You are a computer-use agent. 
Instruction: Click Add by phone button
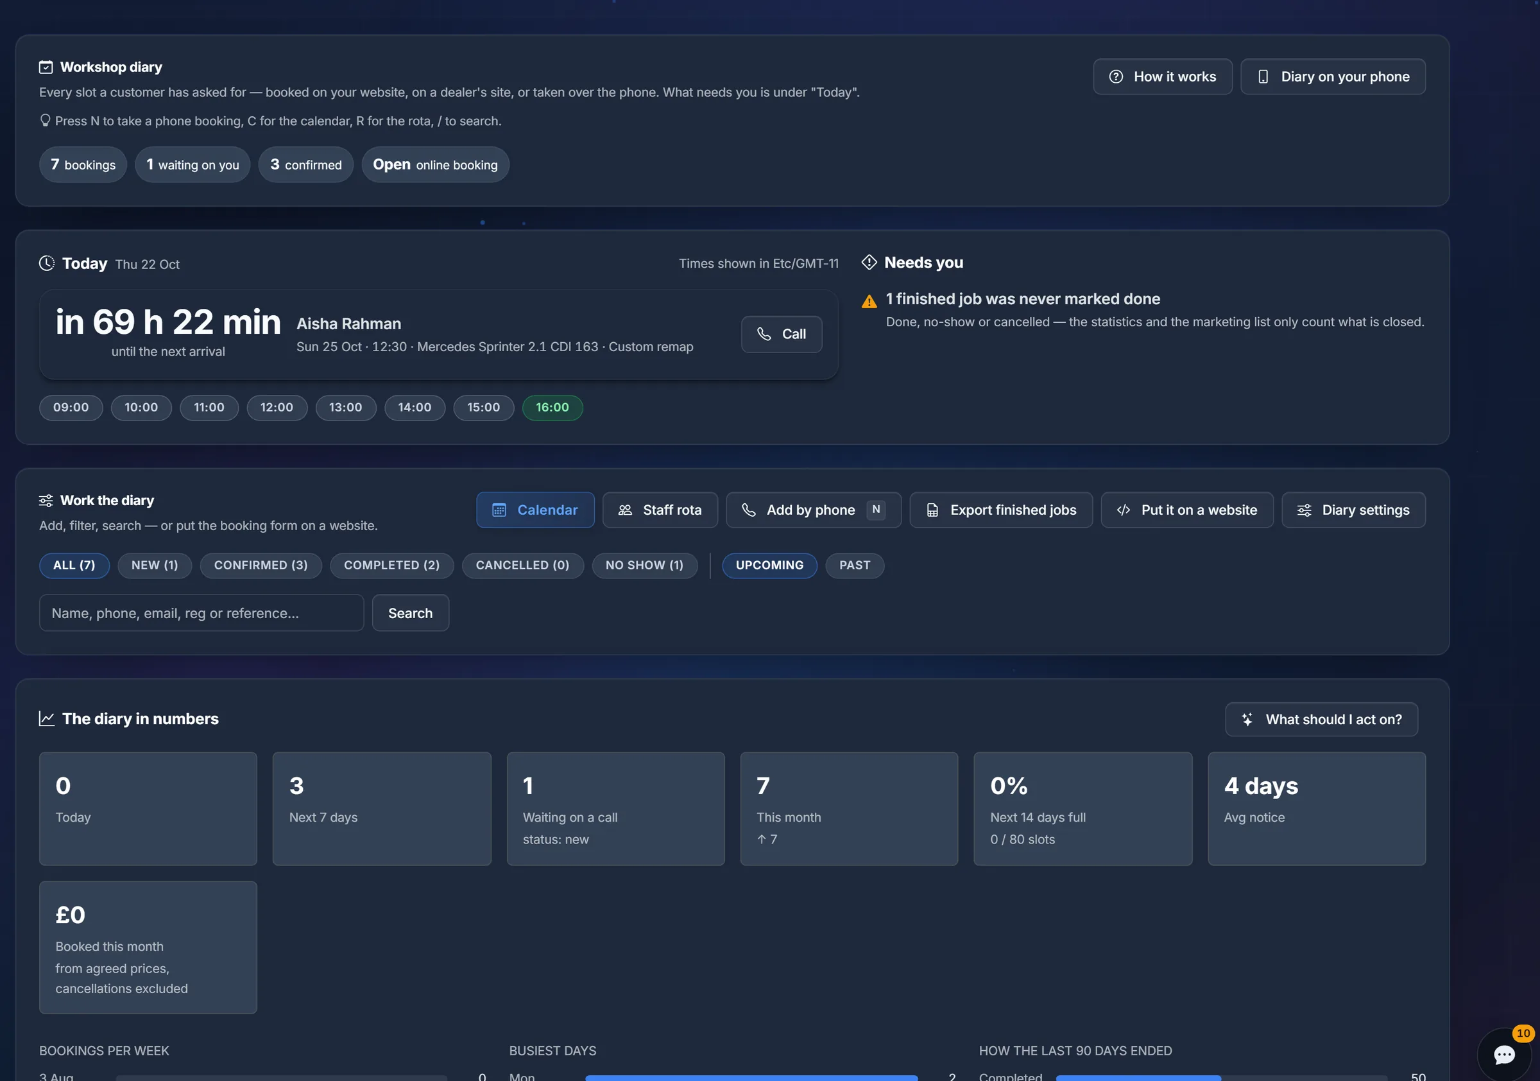tap(813, 510)
